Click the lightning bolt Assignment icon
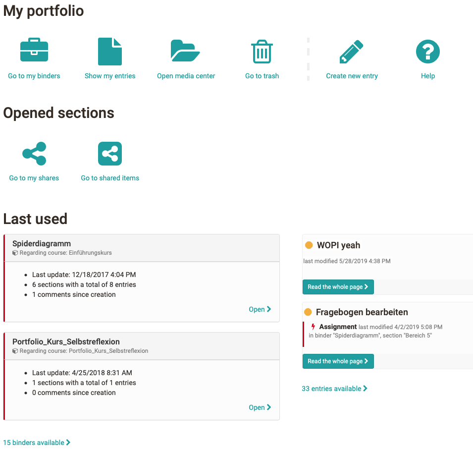The width and height of the screenshot is (473, 449). (313, 327)
